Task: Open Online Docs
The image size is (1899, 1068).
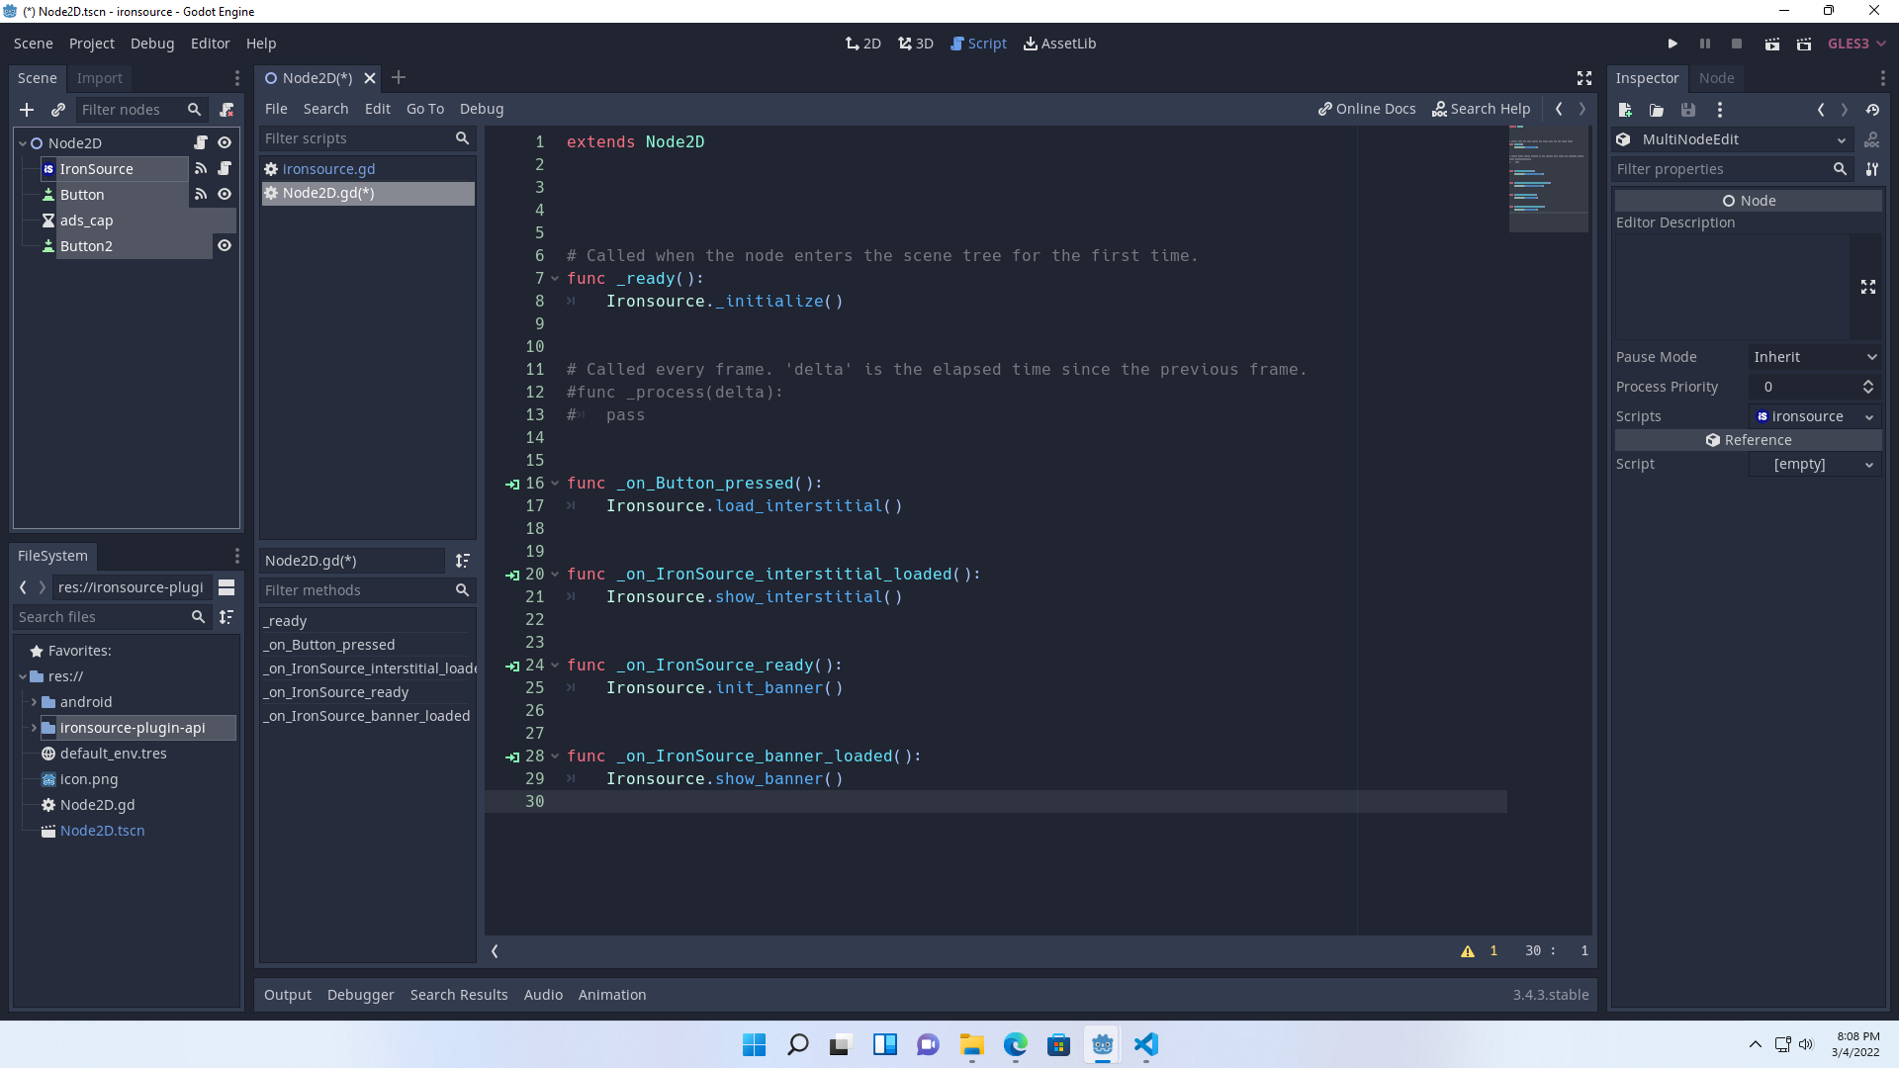Action: pos(1366,109)
